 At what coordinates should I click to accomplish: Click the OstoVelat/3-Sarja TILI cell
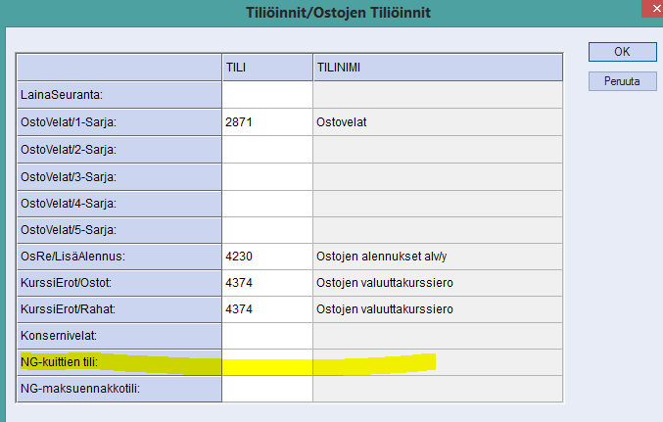pyautogui.click(x=266, y=176)
